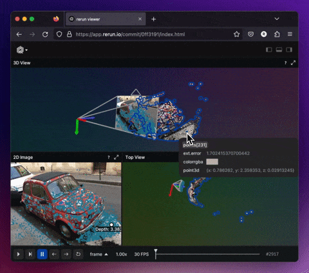Click the timeline playhead marker

coord(156,252)
